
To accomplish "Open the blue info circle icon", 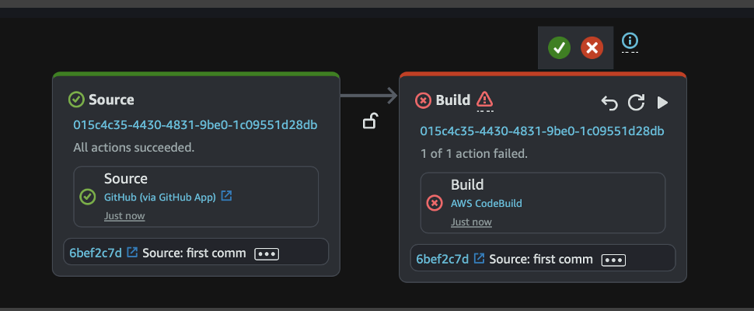I will tap(630, 40).
